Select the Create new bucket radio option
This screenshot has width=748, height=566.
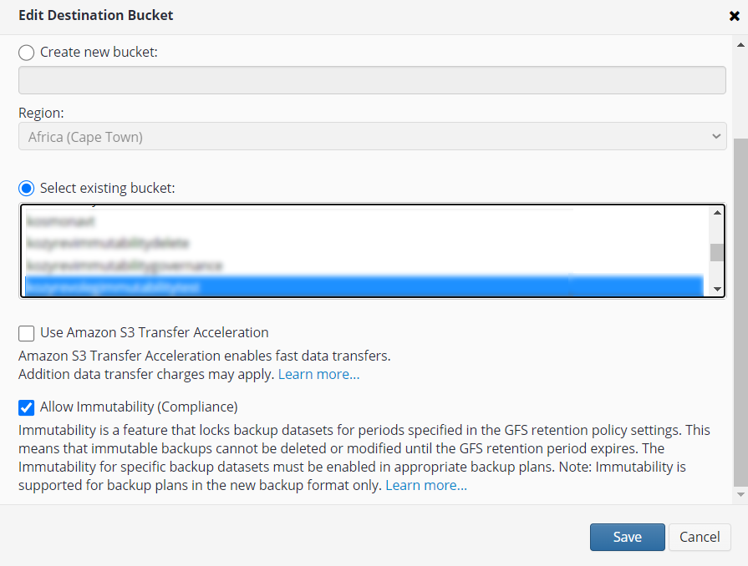coord(27,53)
